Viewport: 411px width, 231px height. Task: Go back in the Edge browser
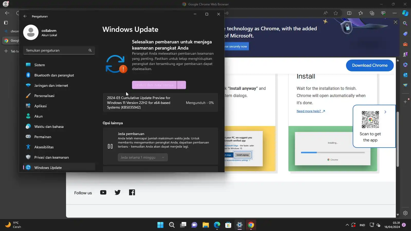[7, 13]
